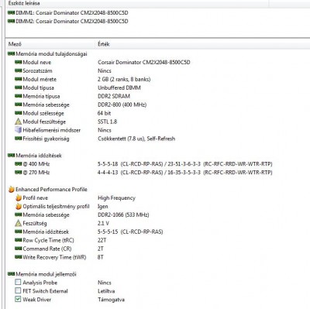This screenshot has height=309, width=310.
Task: Click the icon beside Row Cycle Time (tRC)
Action: pos(19,240)
